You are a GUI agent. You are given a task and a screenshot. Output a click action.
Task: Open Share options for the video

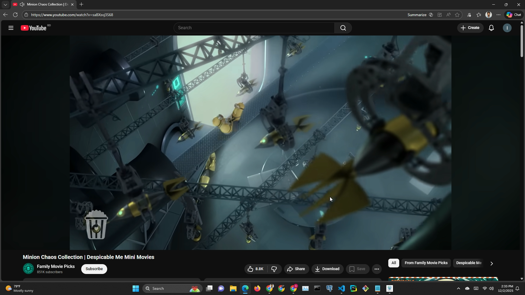(296, 269)
